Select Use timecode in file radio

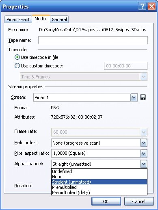coord(17,57)
